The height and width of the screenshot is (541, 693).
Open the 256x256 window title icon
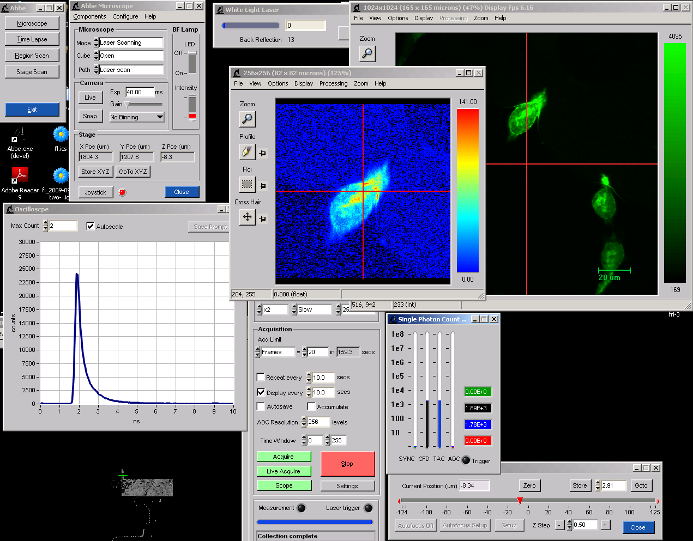click(237, 73)
